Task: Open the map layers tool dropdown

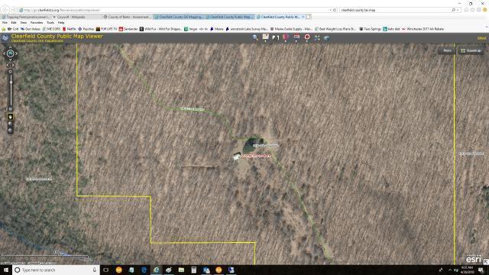Action: tap(265, 37)
